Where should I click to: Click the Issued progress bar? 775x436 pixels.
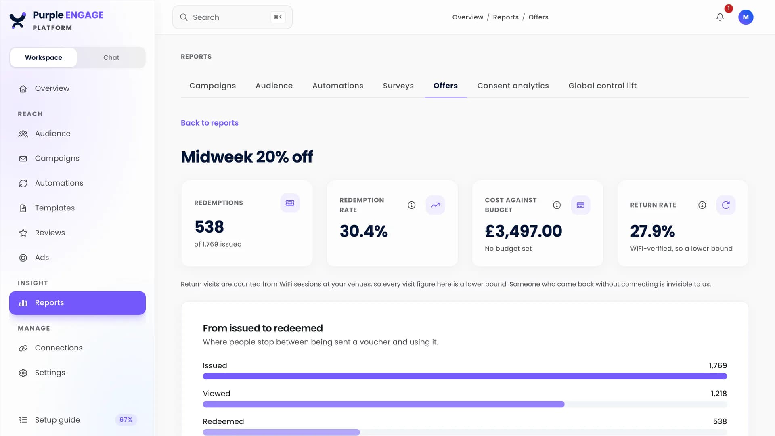click(x=465, y=376)
